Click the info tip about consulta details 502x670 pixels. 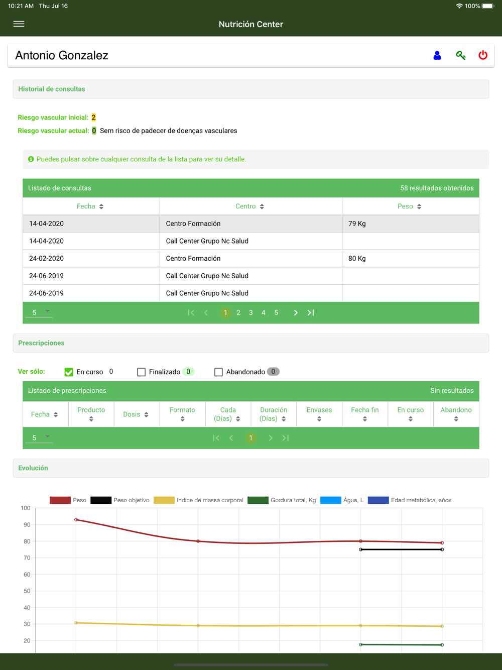(256, 159)
